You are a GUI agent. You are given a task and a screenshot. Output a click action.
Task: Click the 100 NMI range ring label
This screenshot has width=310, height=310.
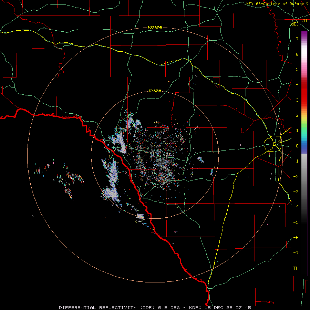(x=155, y=27)
